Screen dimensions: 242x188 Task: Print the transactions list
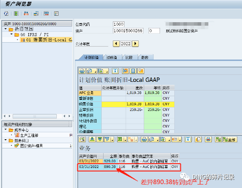coord(144,139)
